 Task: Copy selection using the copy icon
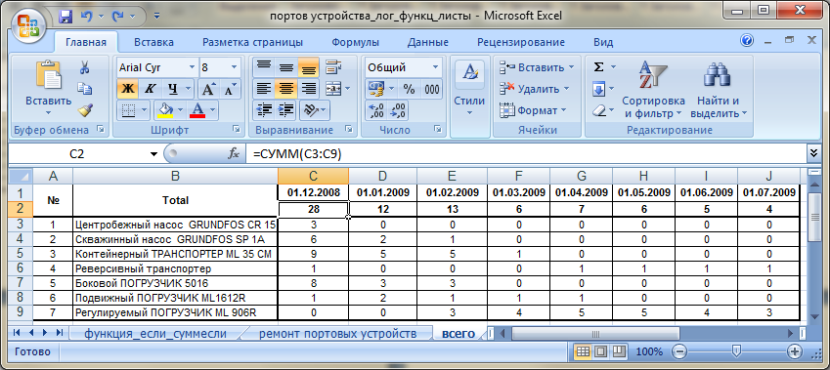point(85,89)
